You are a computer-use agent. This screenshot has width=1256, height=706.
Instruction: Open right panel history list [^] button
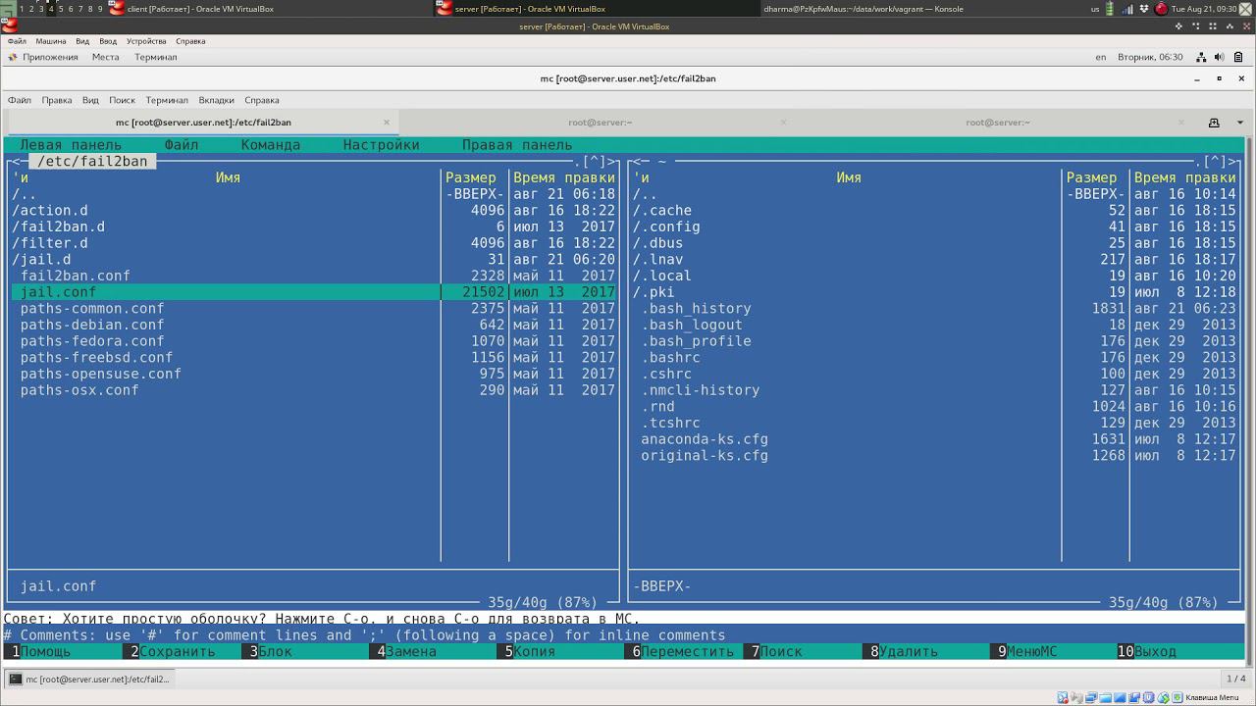click(x=1215, y=162)
